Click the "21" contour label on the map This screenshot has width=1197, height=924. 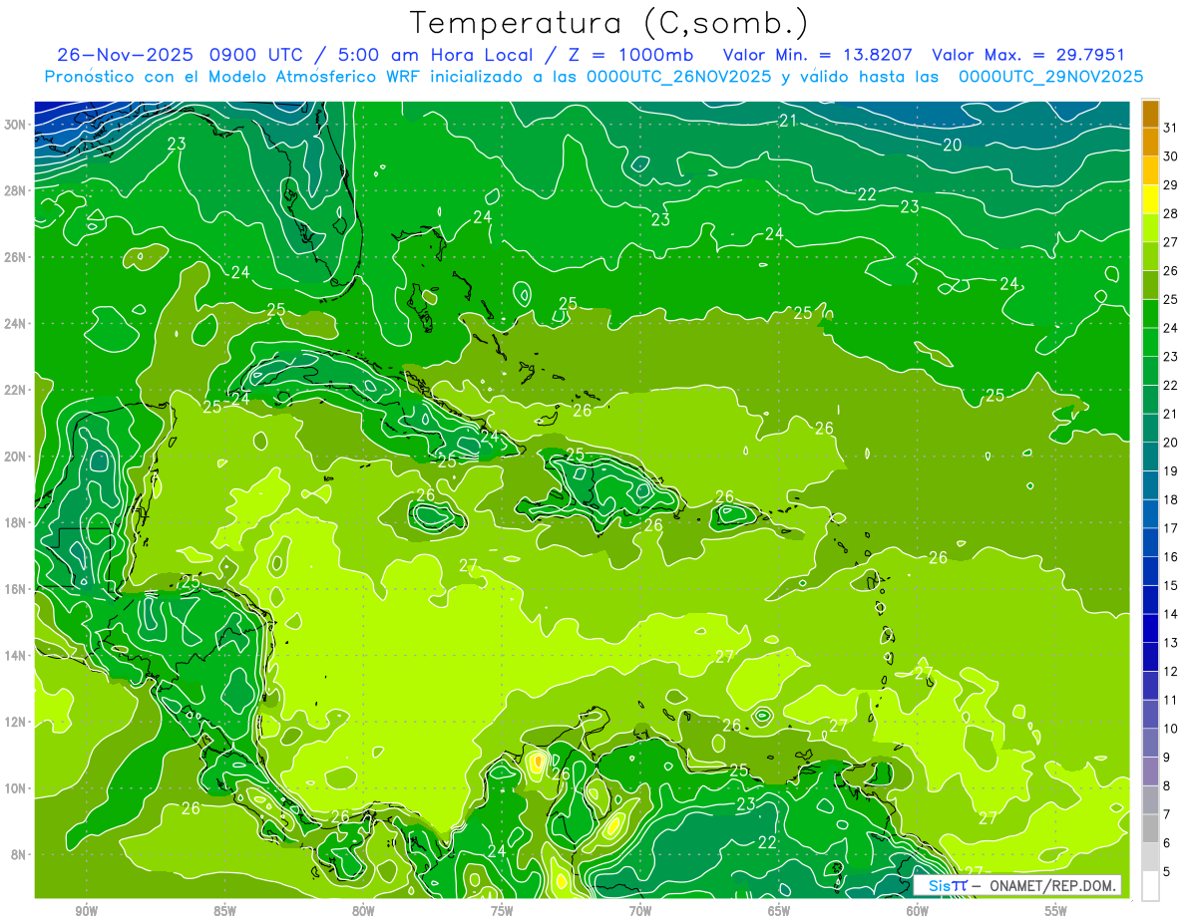(x=788, y=122)
